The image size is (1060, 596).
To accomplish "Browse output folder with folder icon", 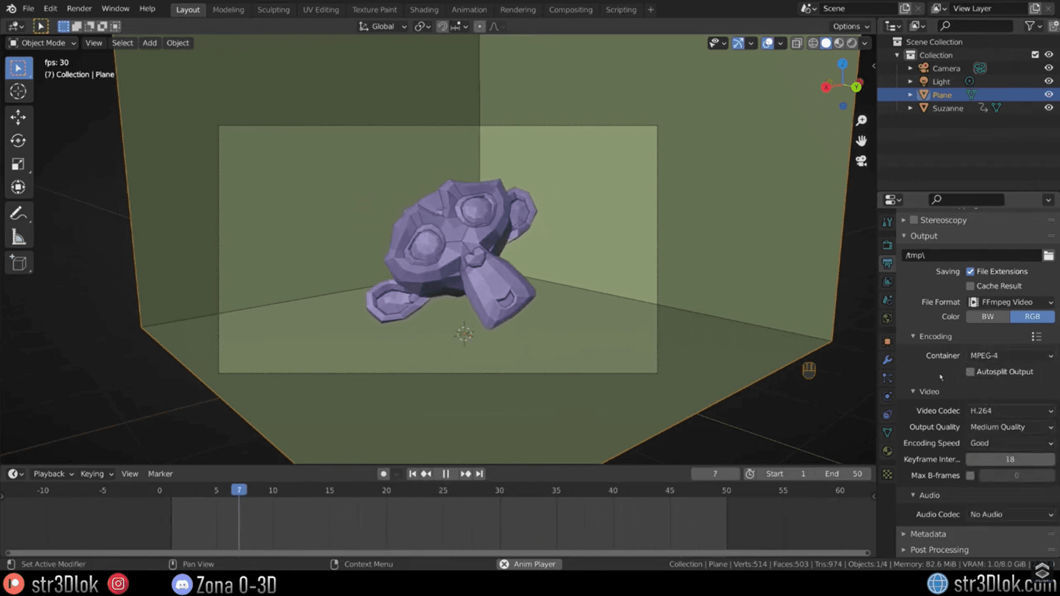I will click(1048, 255).
